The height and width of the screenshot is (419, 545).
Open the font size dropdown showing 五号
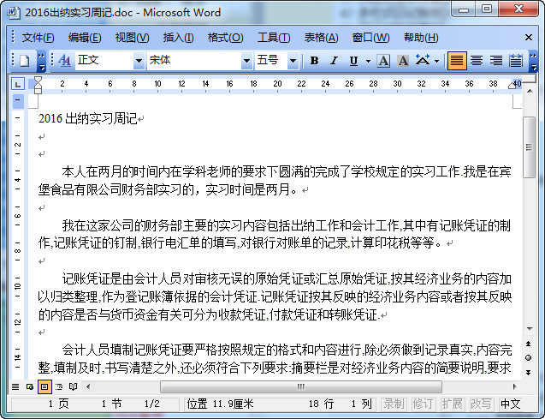(x=293, y=61)
